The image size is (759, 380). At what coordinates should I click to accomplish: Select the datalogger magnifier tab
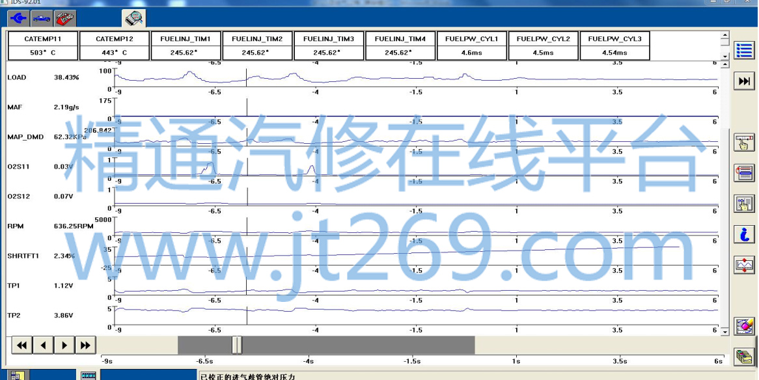pos(133,18)
